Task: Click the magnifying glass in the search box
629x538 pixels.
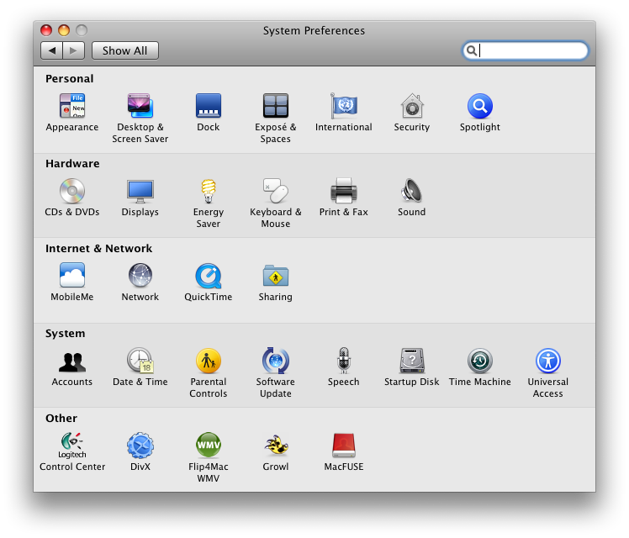Action: 473,50
